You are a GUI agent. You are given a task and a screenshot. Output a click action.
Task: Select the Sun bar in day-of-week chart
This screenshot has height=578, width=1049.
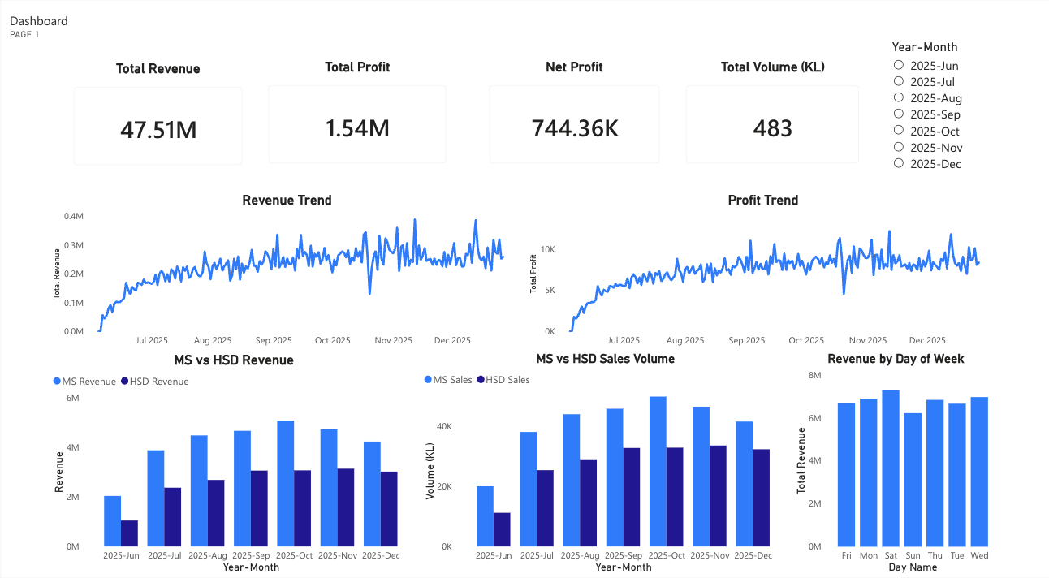tap(913, 480)
